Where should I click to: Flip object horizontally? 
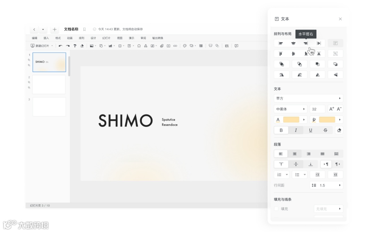(x=317, y=75)
